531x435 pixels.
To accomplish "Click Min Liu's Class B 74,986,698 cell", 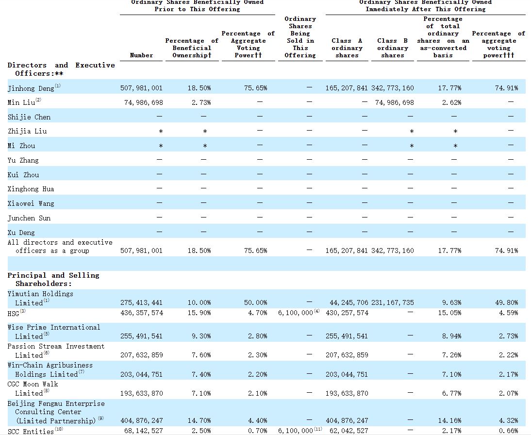I will (395, 103).
